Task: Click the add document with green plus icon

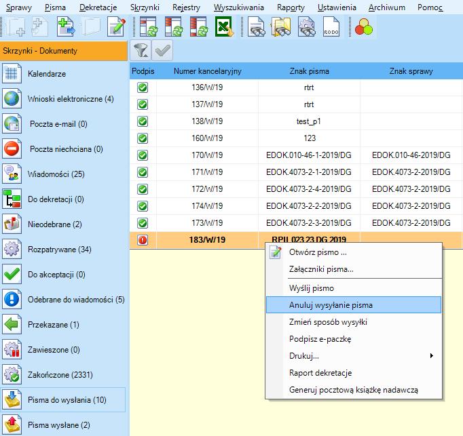Action: (66, 27)
